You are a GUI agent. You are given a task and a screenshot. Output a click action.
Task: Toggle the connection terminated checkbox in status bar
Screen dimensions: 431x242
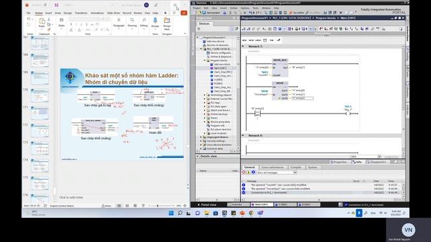point(346,204)
